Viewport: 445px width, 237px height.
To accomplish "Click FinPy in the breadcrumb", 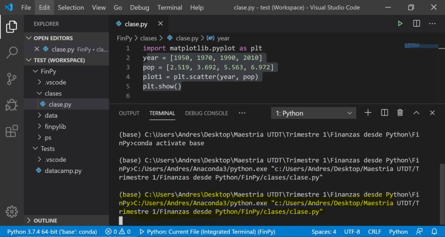I will (x=124, y=38).
